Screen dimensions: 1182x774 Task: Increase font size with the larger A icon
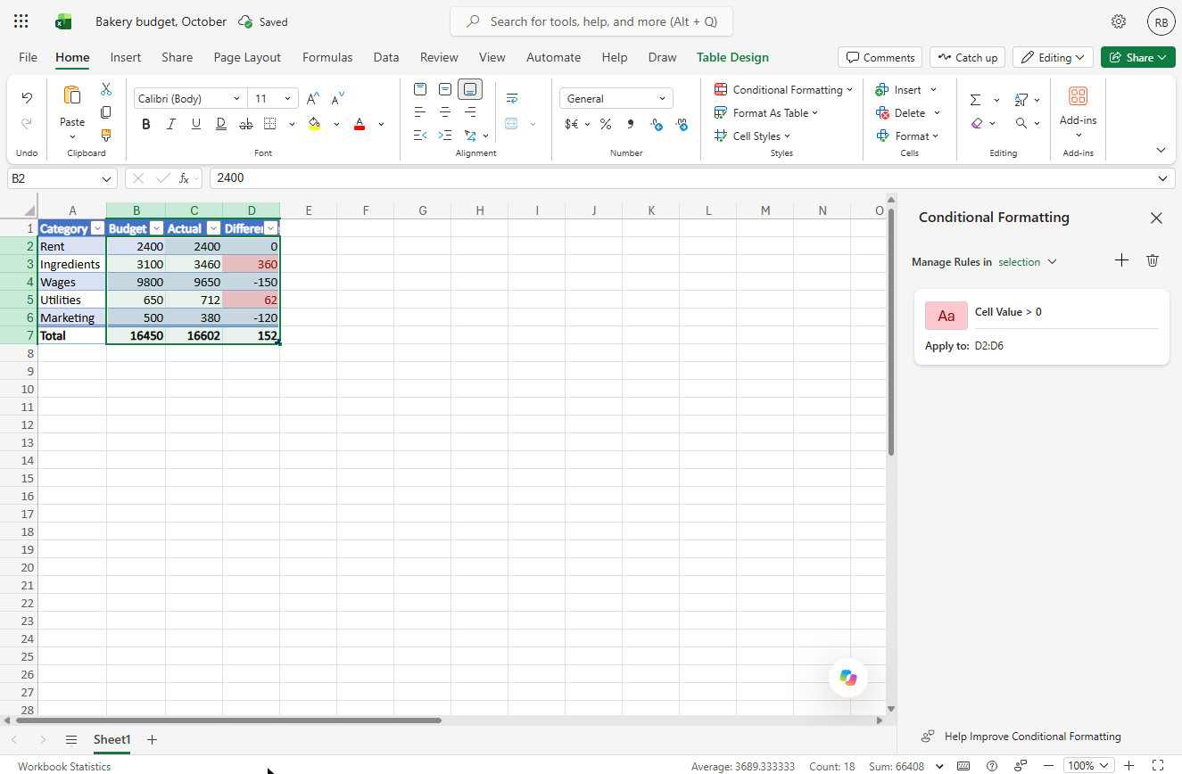click(x=313, y=98)
